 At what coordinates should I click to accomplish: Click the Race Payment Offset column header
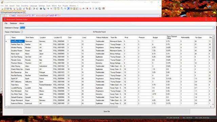173,38
